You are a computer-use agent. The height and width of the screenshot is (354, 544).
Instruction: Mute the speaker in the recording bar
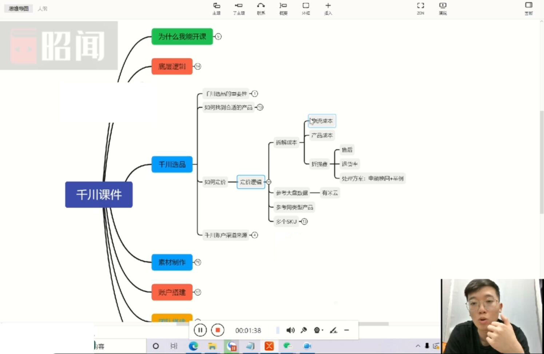pyautogui.click(x=290, y=330)
